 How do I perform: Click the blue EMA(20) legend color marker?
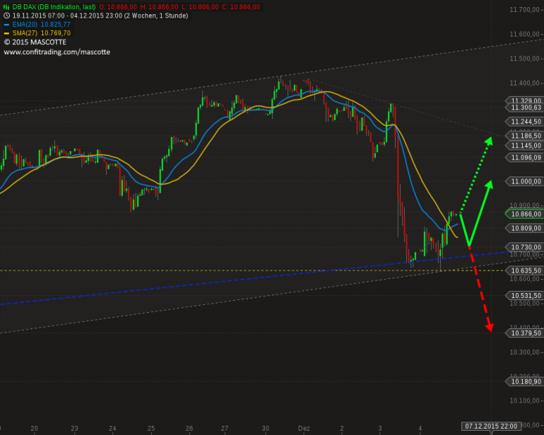pyautogui.click(x=6, y=25)
